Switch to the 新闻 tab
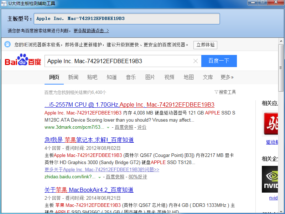The image size is (285, 214). point(73,77)
